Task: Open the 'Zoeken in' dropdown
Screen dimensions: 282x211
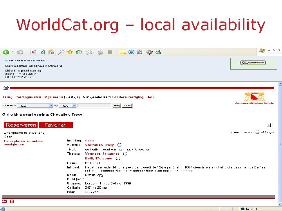Action: coord(35,105)
